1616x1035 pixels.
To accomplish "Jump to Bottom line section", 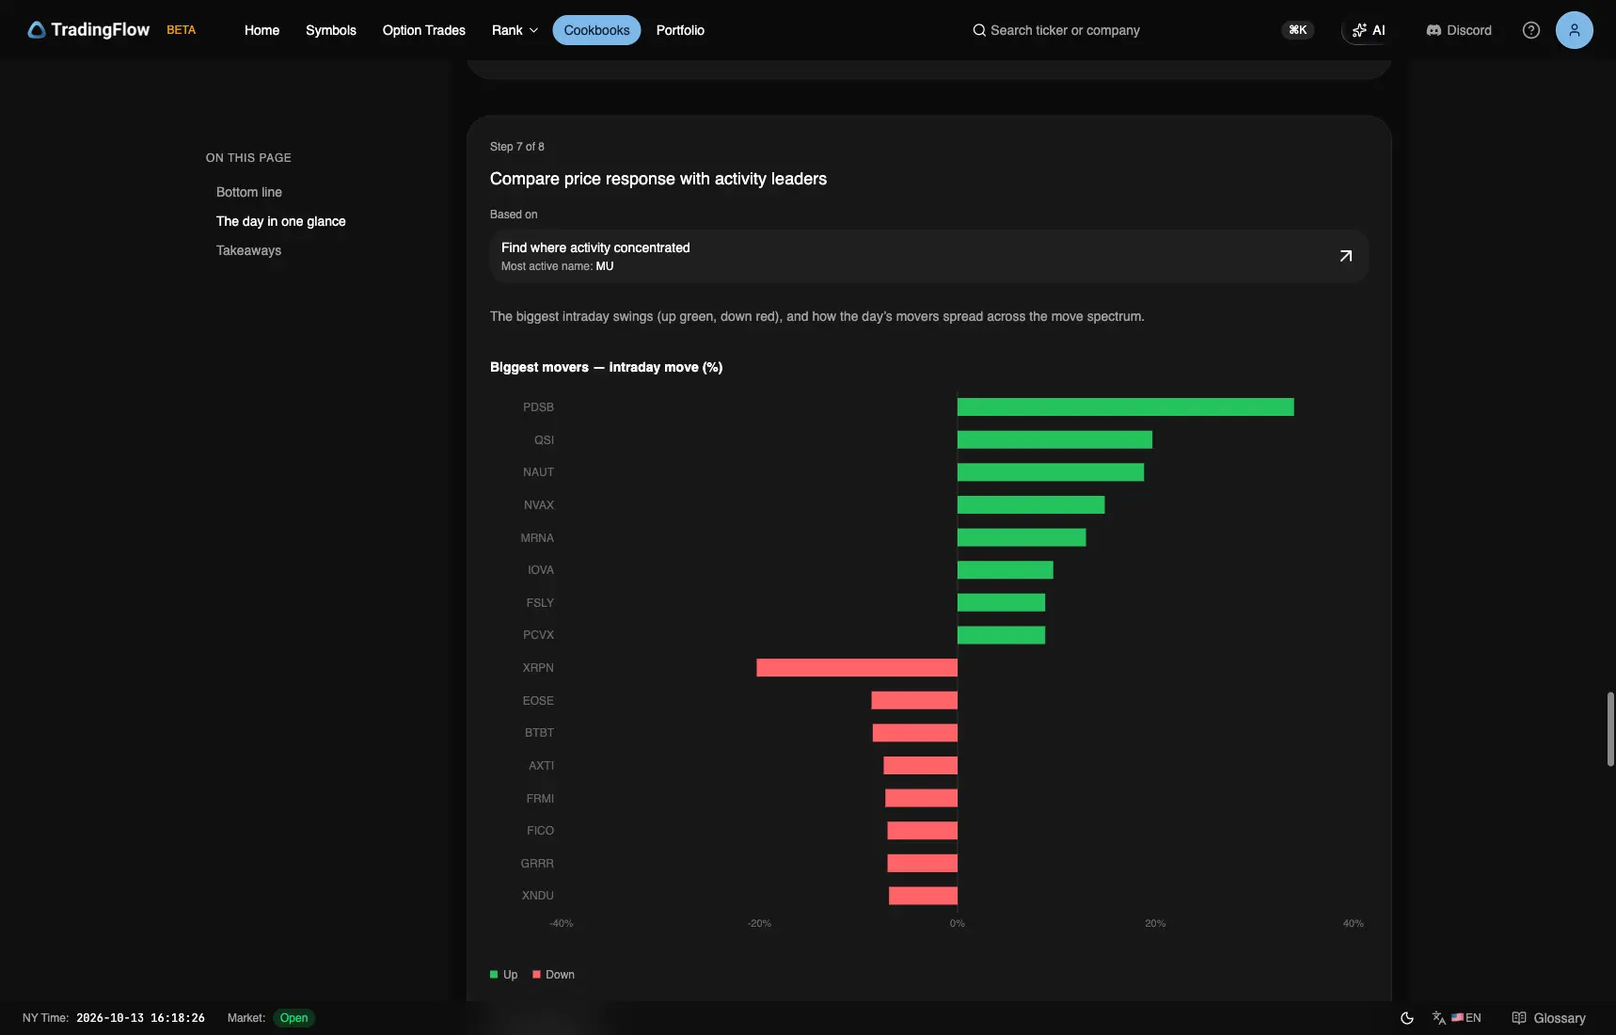I will click(x=249, y=192).
